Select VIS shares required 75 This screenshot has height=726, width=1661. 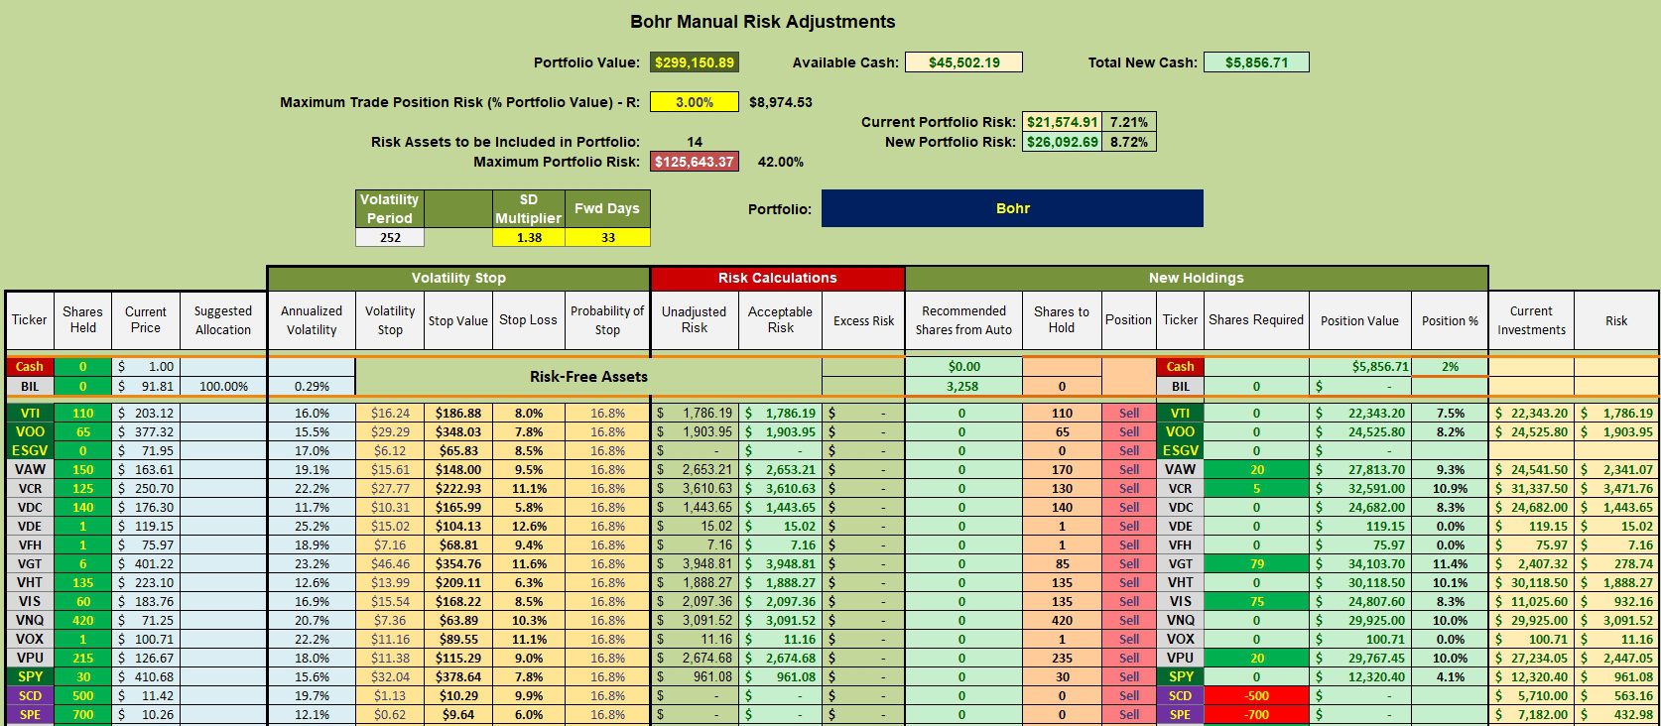(1256, 602)
